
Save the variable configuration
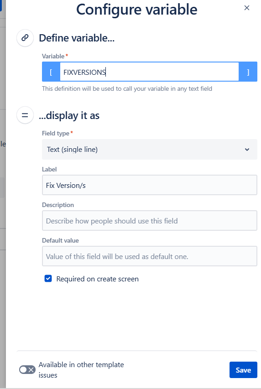click(x=243, y=370)
